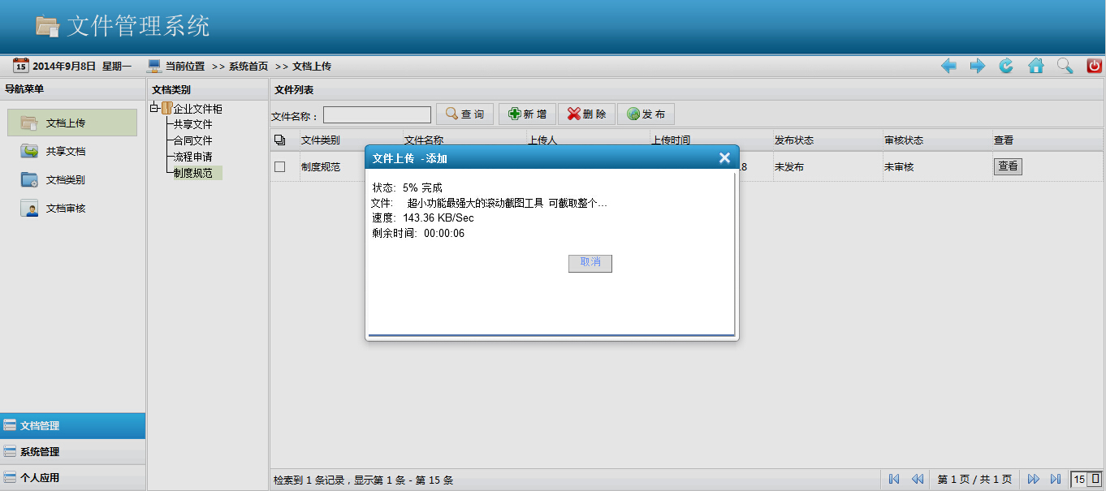Screen dimensions: 1106x491
Task: Go to home via house icon
Action: (x=1036, y=67)
